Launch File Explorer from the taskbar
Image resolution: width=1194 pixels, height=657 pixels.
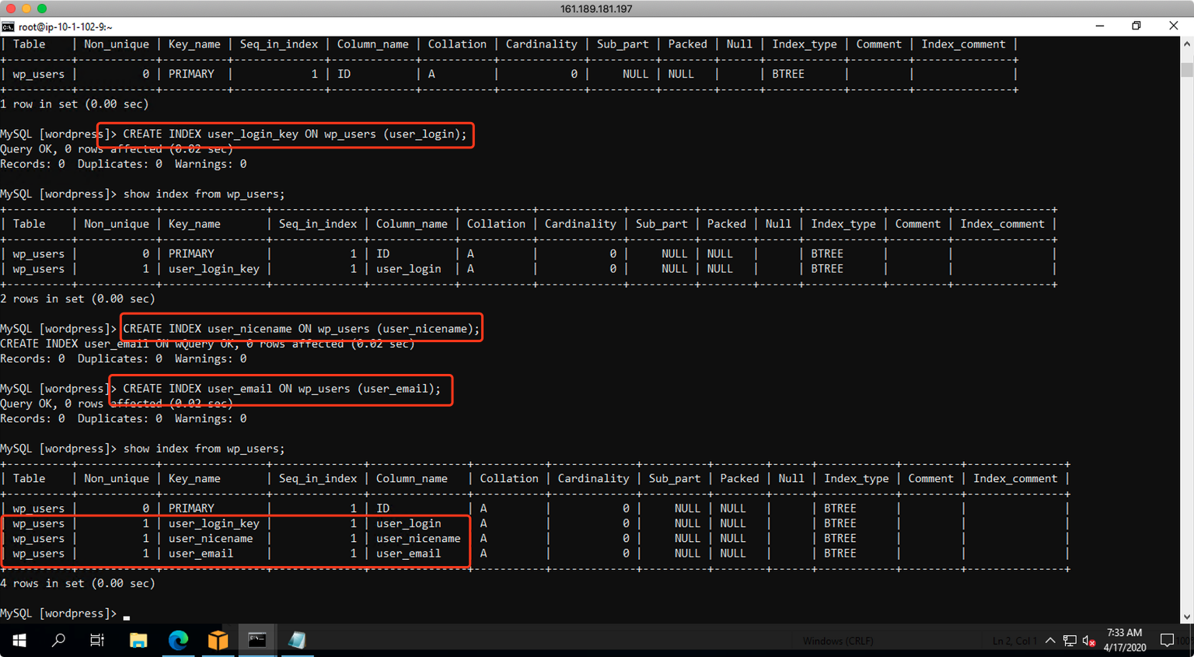138,640
